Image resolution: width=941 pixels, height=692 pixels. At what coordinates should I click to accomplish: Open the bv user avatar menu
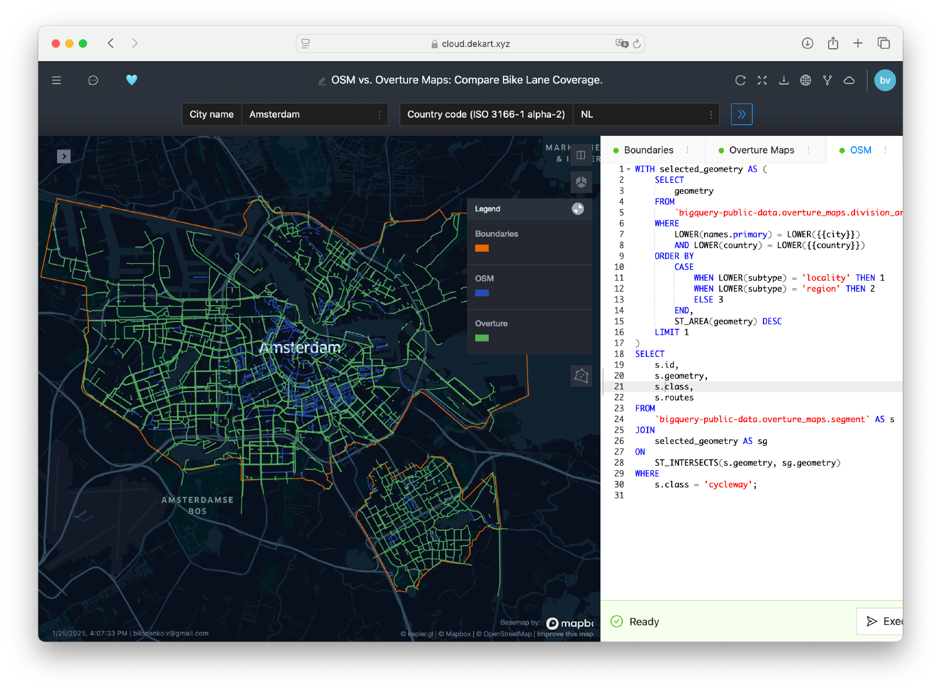[885, 81]
